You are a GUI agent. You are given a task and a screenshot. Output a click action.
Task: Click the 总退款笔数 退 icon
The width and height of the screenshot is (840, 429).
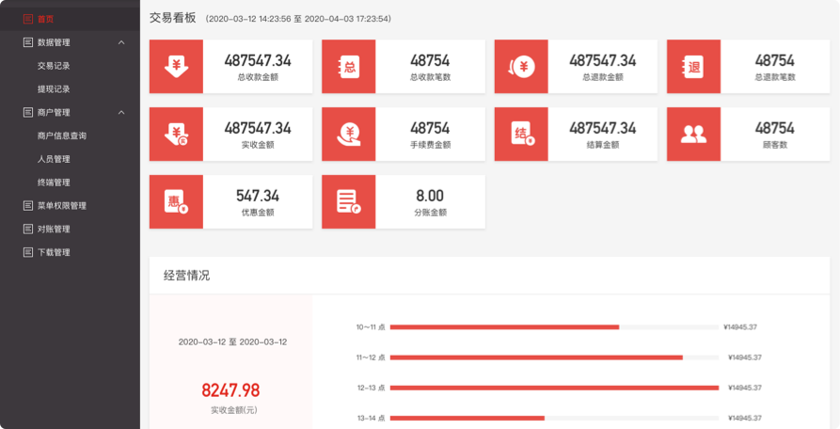point(693,67)
